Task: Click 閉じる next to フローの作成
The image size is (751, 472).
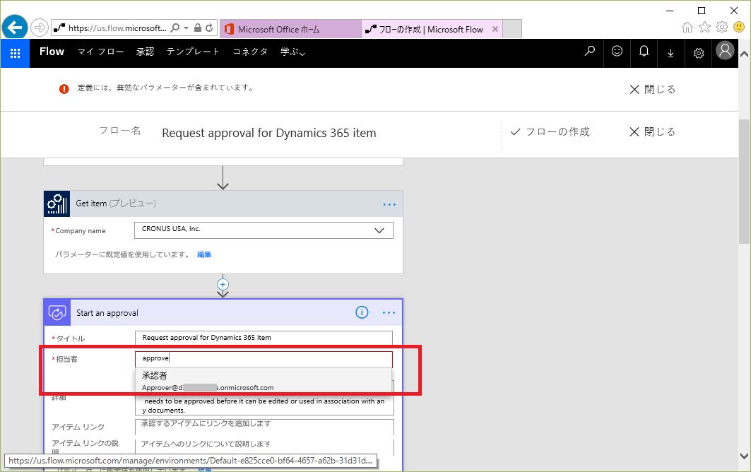Action: pyautogui.click(x=652, y=131)
